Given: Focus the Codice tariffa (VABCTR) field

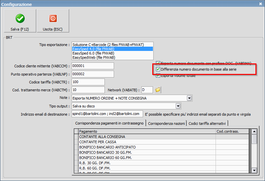Looking at the screenshot, I should click(88, 82).
